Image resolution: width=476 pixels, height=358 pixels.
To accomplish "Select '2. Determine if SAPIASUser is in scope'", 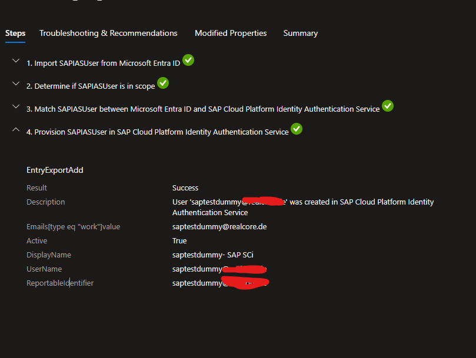I will [x=91, y=86].
